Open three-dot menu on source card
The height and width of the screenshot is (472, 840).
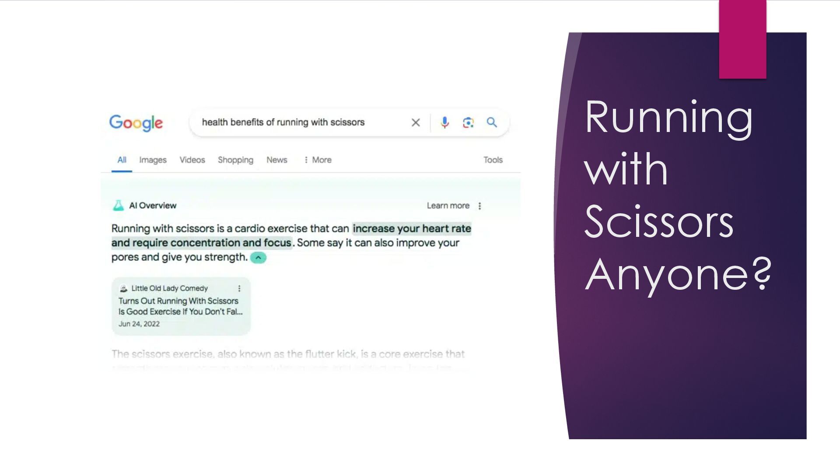[239, 288]
